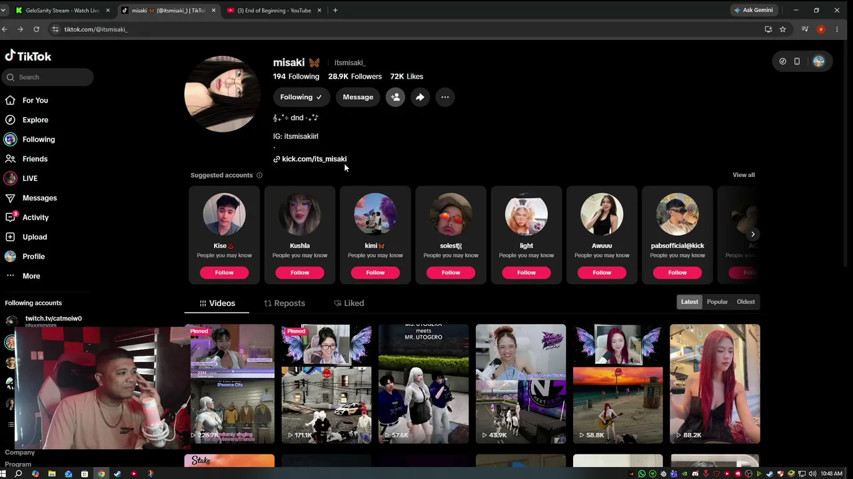The image size is (853, 479).
Task: Sort videos by Latest
Action: click(689, 302)
